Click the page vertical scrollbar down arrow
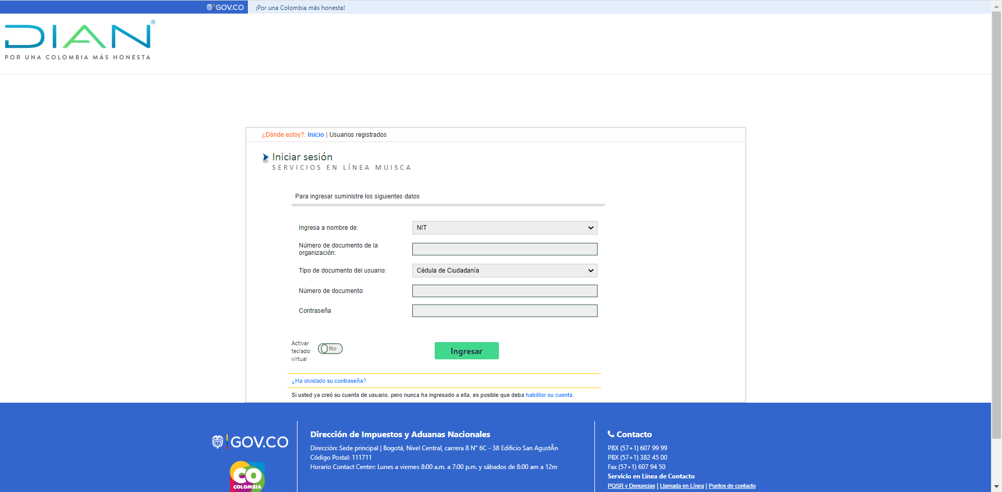 coord(996,487)
